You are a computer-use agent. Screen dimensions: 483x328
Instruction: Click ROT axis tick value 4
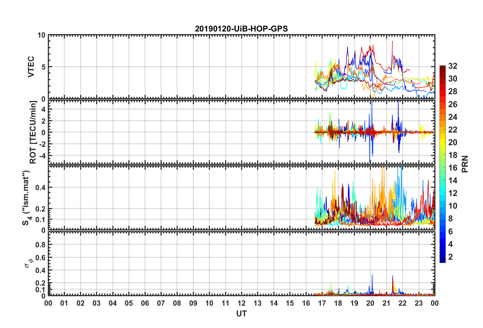point(43,109)
